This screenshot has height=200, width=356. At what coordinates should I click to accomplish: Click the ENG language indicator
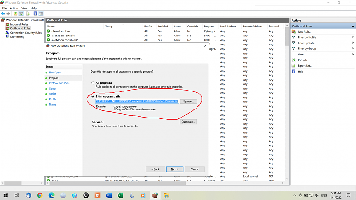[324, 195]
